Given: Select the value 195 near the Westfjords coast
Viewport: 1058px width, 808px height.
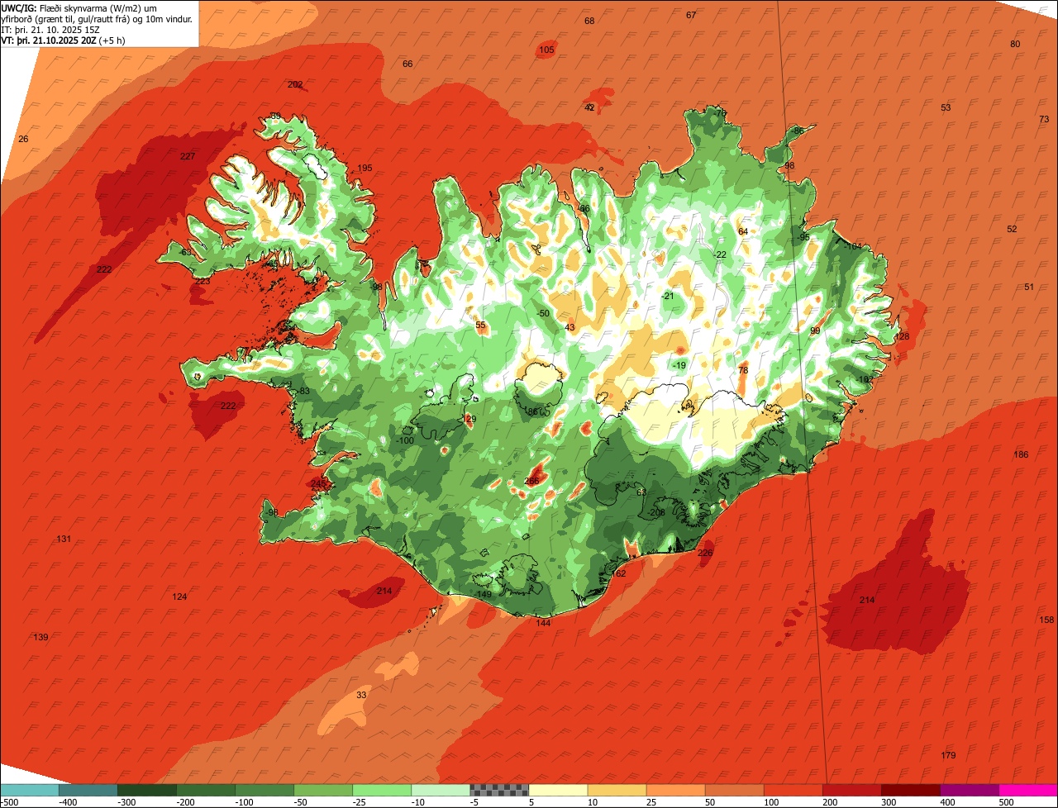Looking at the screenshot, I should coord(365,168).
